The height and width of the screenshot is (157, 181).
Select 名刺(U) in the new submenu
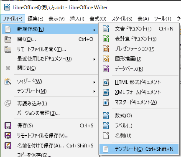pos(139,136)
